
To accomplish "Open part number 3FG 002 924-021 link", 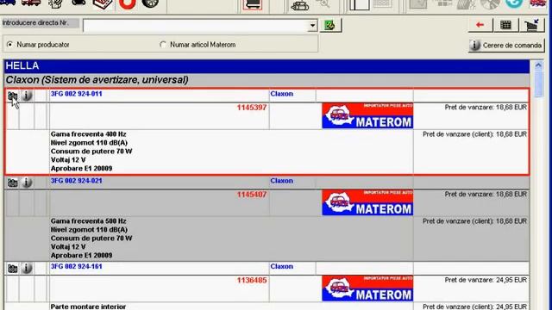I will [x=77, y=181].
